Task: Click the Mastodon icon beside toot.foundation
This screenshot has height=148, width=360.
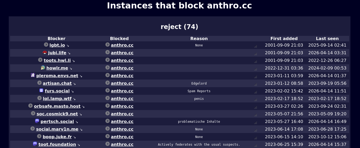Action: [x=35, y=144]
